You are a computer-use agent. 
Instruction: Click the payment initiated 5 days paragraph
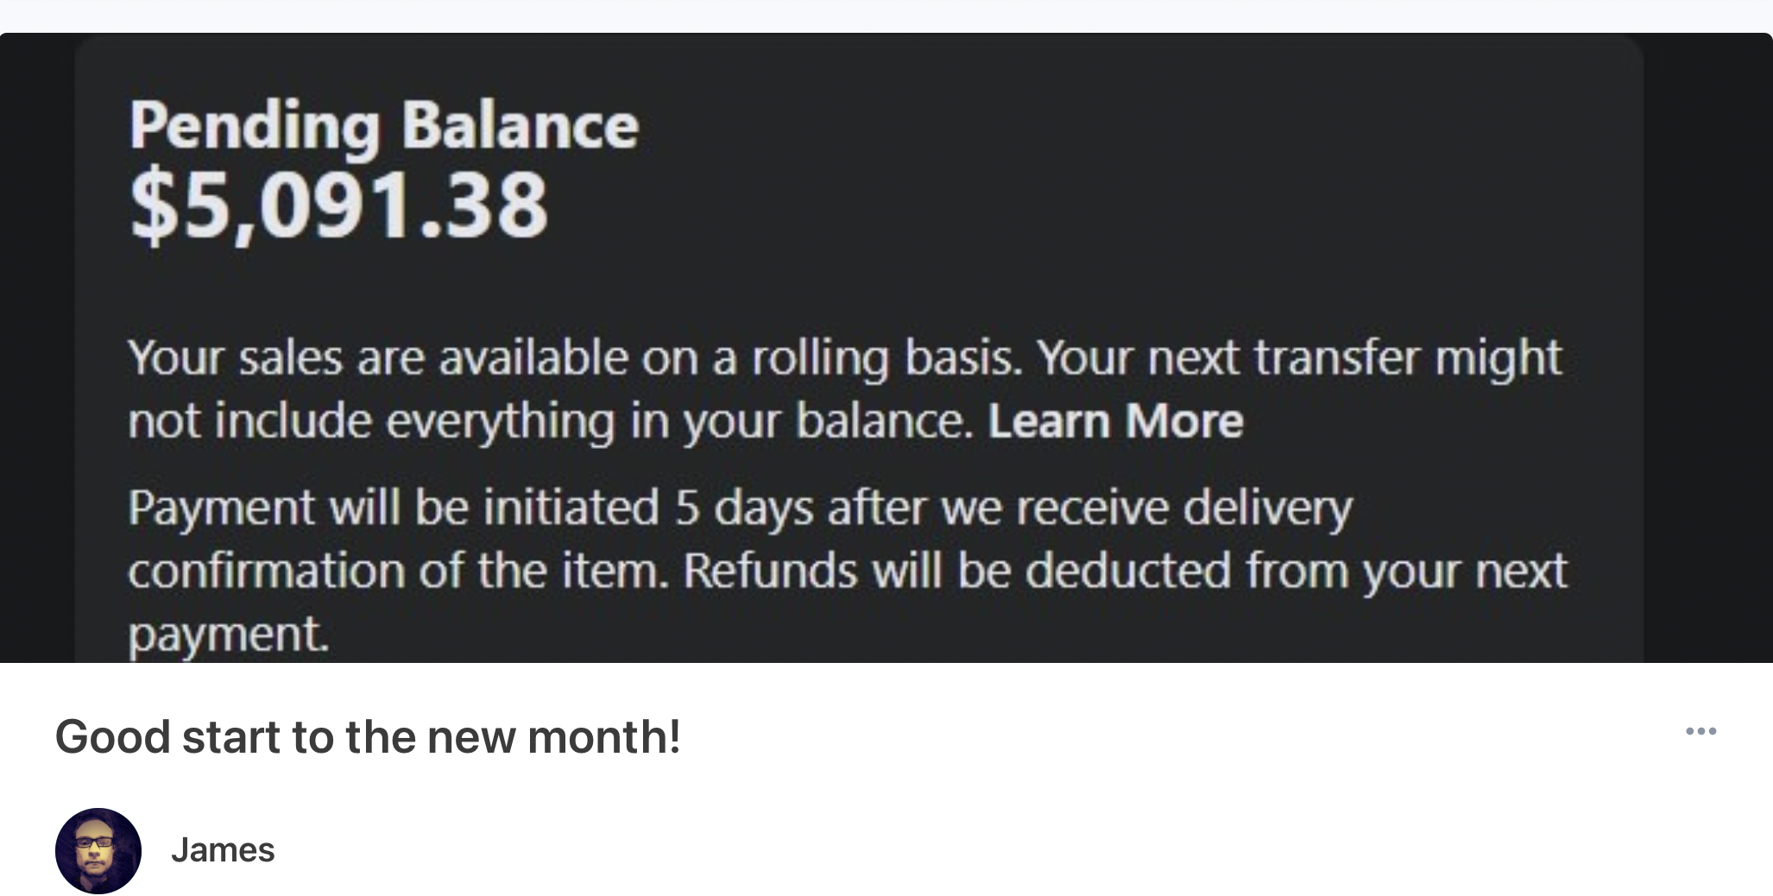pyautogui.click(x=847, y=571)
